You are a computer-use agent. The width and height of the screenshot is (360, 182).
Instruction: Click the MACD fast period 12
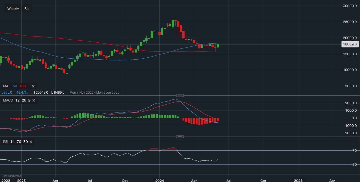17,101
